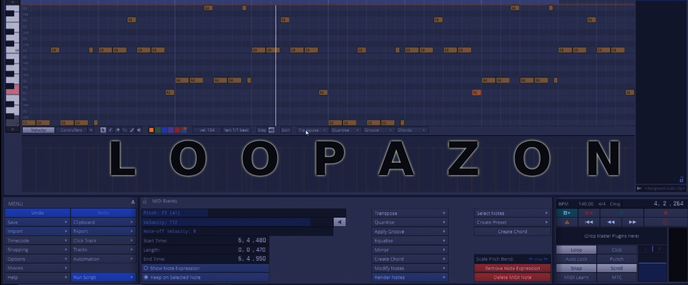Click Remove Note Expression button
Screen dimensions: 688x285
pos(512,268)
